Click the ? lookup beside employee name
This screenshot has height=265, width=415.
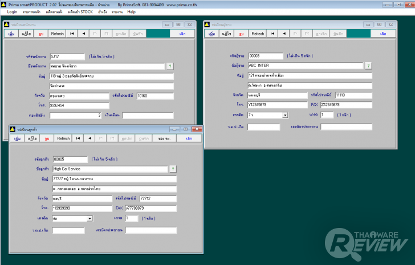(170, 66)
